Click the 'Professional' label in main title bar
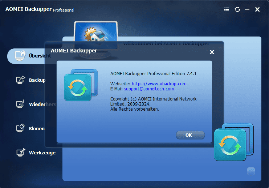Viewport: 269px width, 188px height. [64, 10]
